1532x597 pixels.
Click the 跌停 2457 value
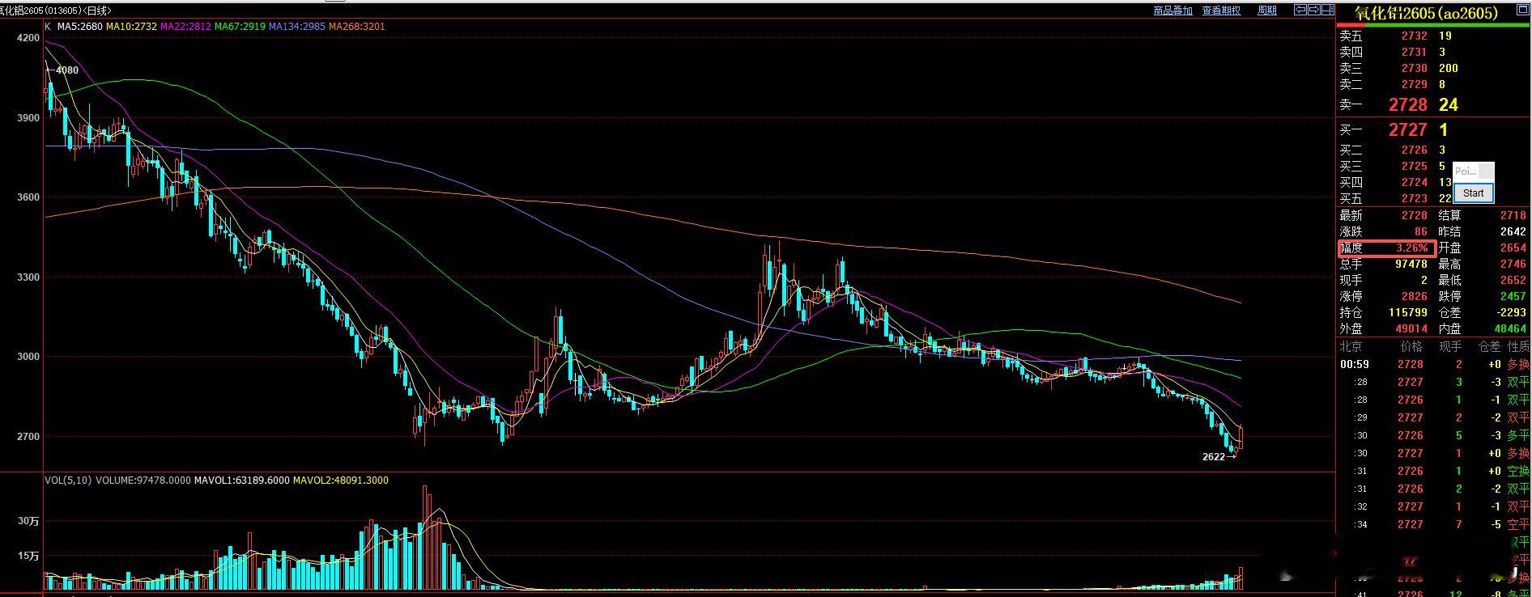[x=1513, y=297]
